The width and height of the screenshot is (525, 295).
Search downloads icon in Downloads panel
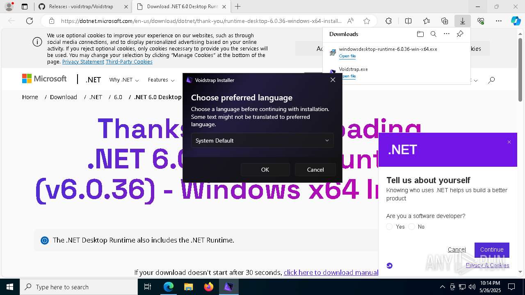pos(433,34)
